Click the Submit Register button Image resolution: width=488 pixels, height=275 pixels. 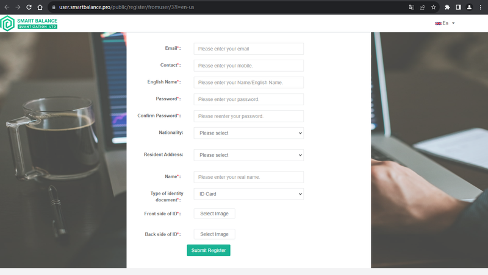tap(209, 250)
